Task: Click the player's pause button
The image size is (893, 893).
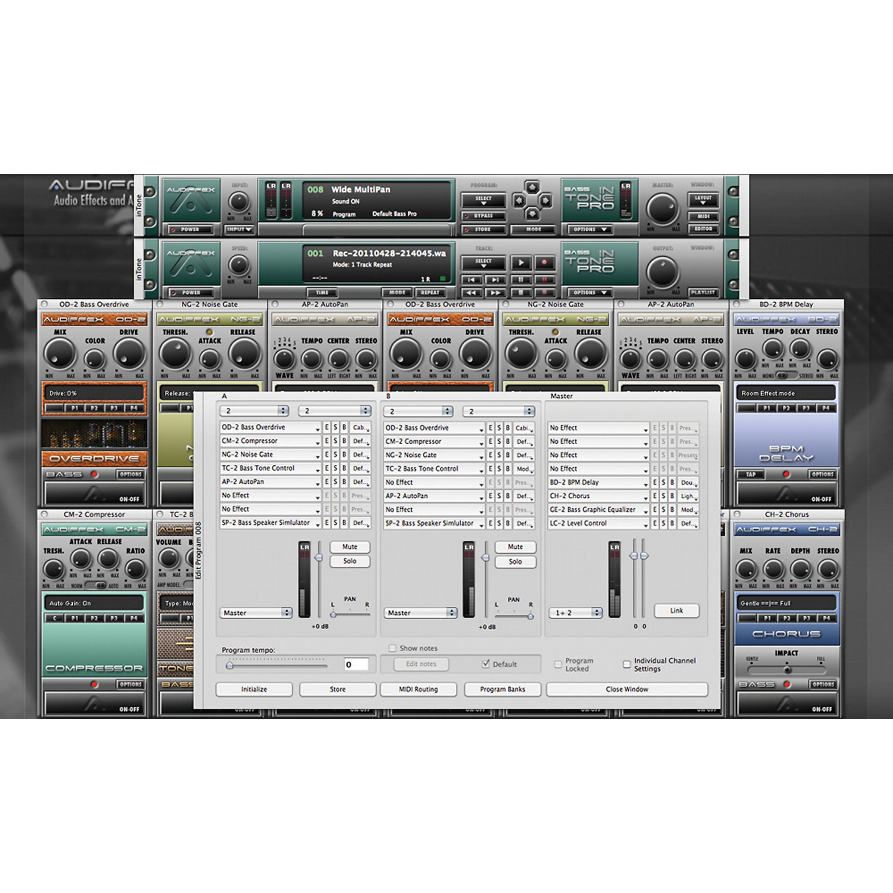Action: tap(521, 280)
